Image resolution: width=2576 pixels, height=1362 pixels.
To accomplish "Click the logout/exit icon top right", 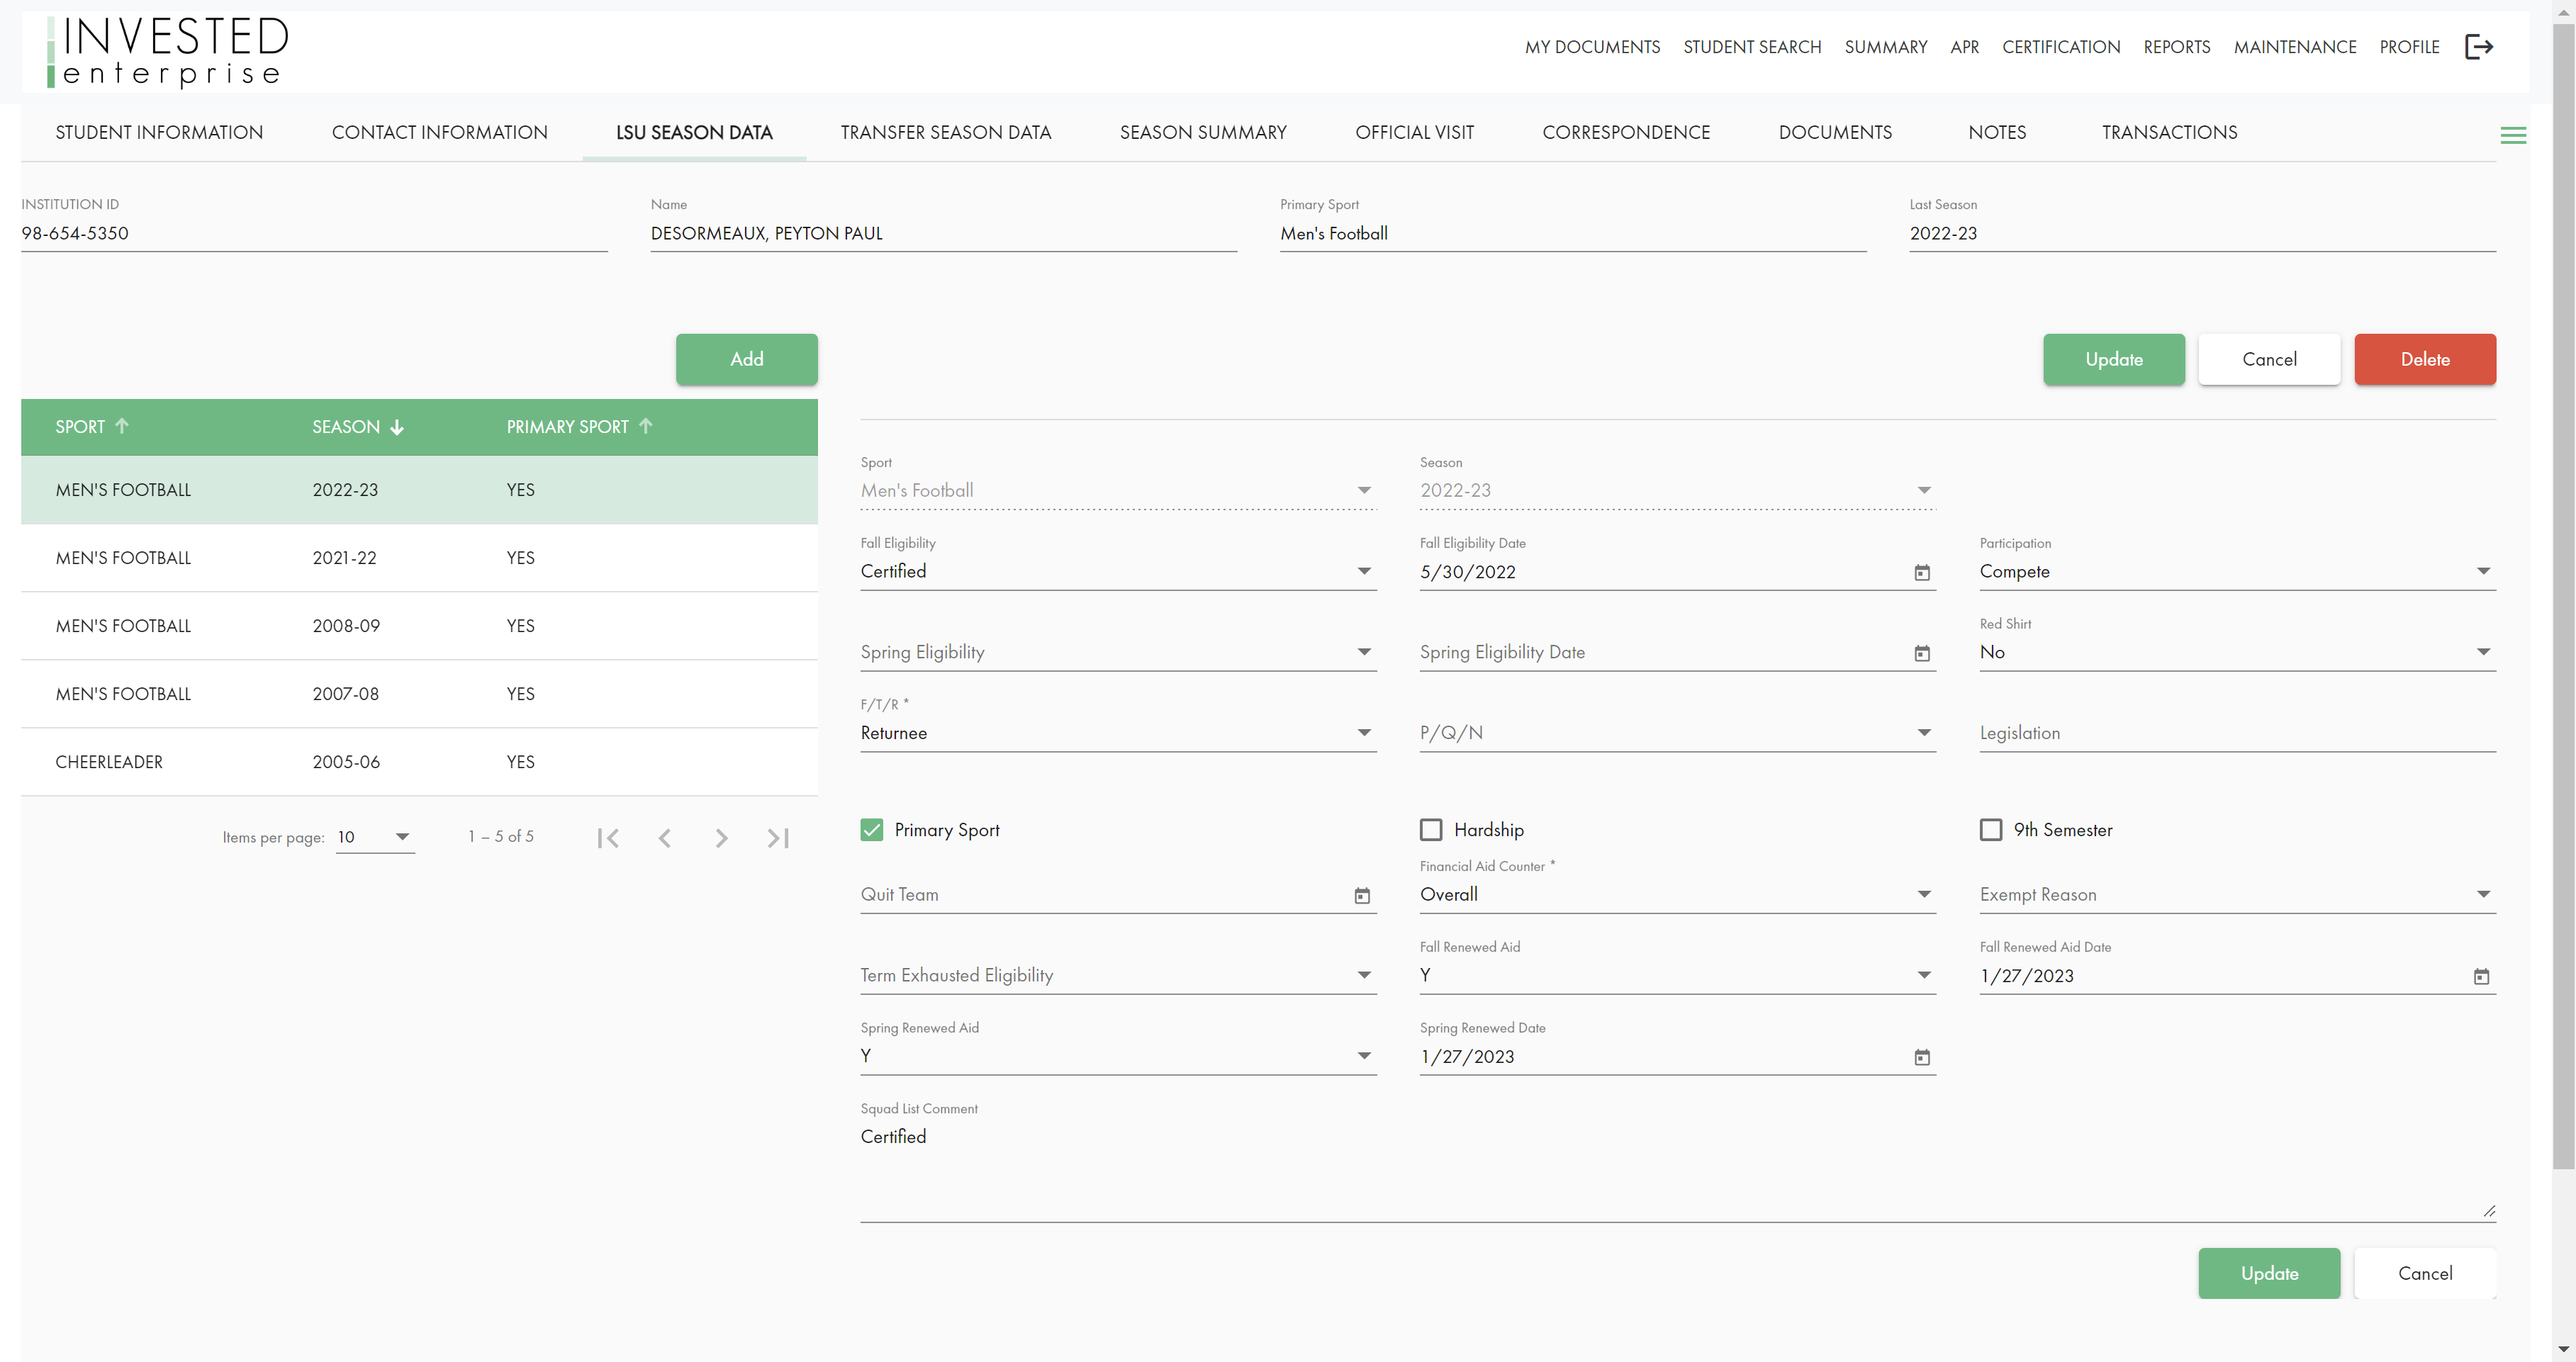I will click(x=2480, y=46).
